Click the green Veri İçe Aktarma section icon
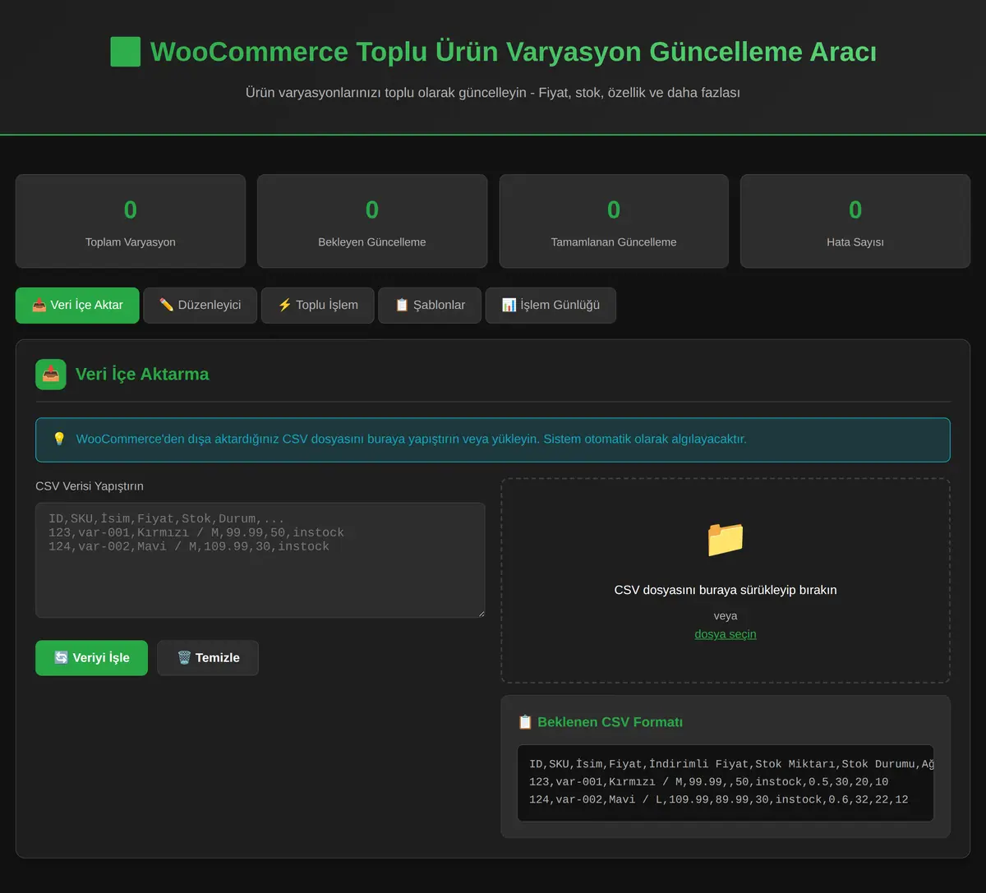Image resolution: width=986 pixels, height=893 pixels. click(51, 374)
